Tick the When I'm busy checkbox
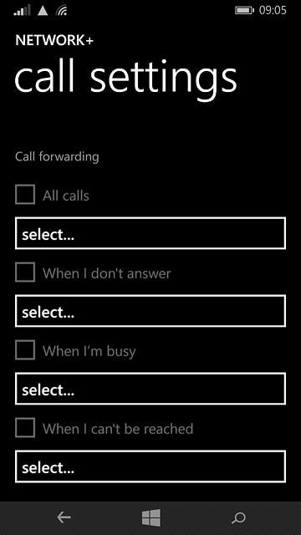The width and height of the screenshot is (301, 535). tap(25, 349)
